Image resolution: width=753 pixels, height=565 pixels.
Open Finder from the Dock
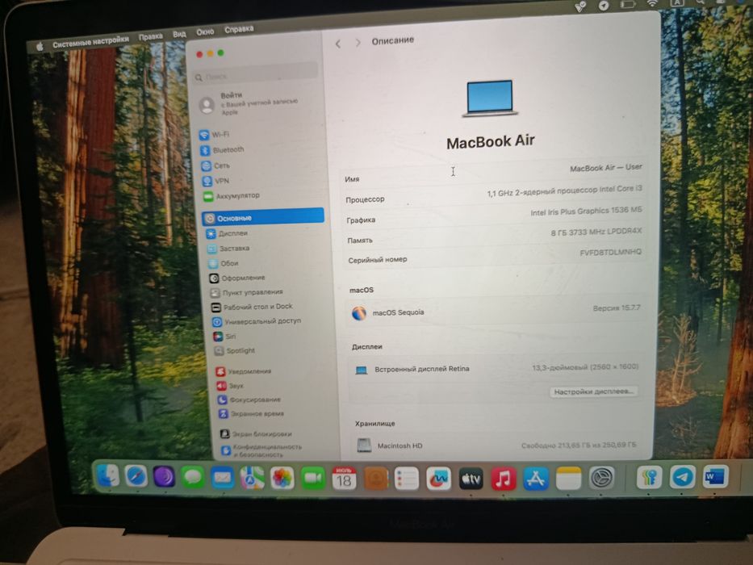[108, 476]
